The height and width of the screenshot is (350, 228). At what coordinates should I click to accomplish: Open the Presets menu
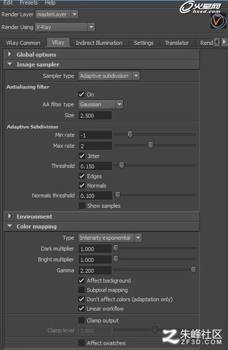click(29, 2)
